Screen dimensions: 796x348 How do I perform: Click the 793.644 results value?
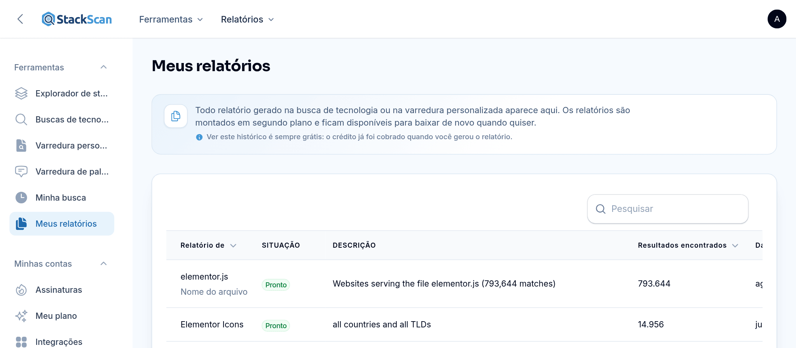click(654, 284)
